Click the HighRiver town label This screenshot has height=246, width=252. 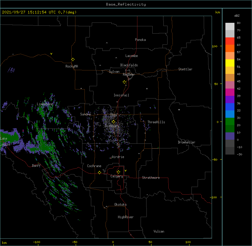point(126,217)
